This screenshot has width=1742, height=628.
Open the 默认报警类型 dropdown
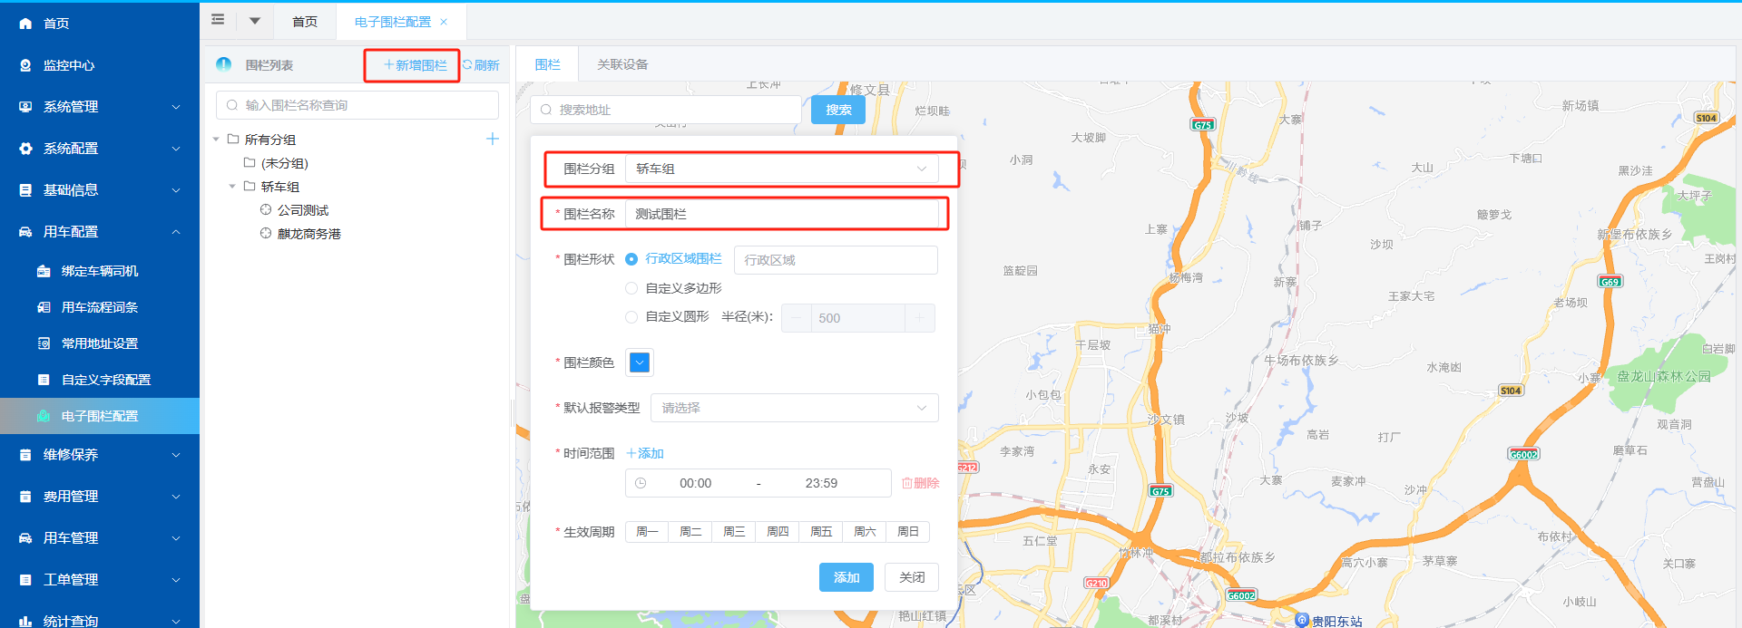tap(794, 408)
